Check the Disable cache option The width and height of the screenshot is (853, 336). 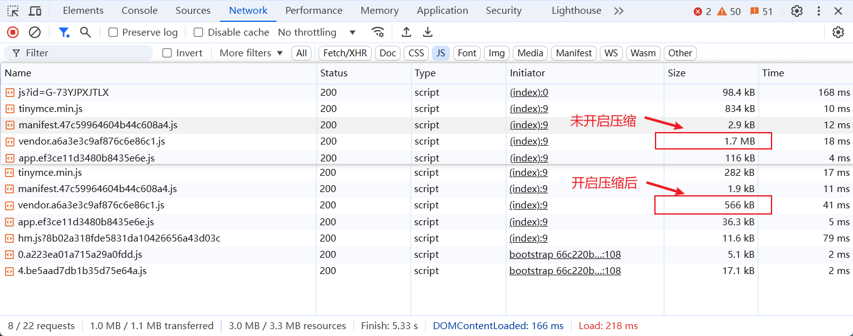pyautogui.click(x=199, y=33)
